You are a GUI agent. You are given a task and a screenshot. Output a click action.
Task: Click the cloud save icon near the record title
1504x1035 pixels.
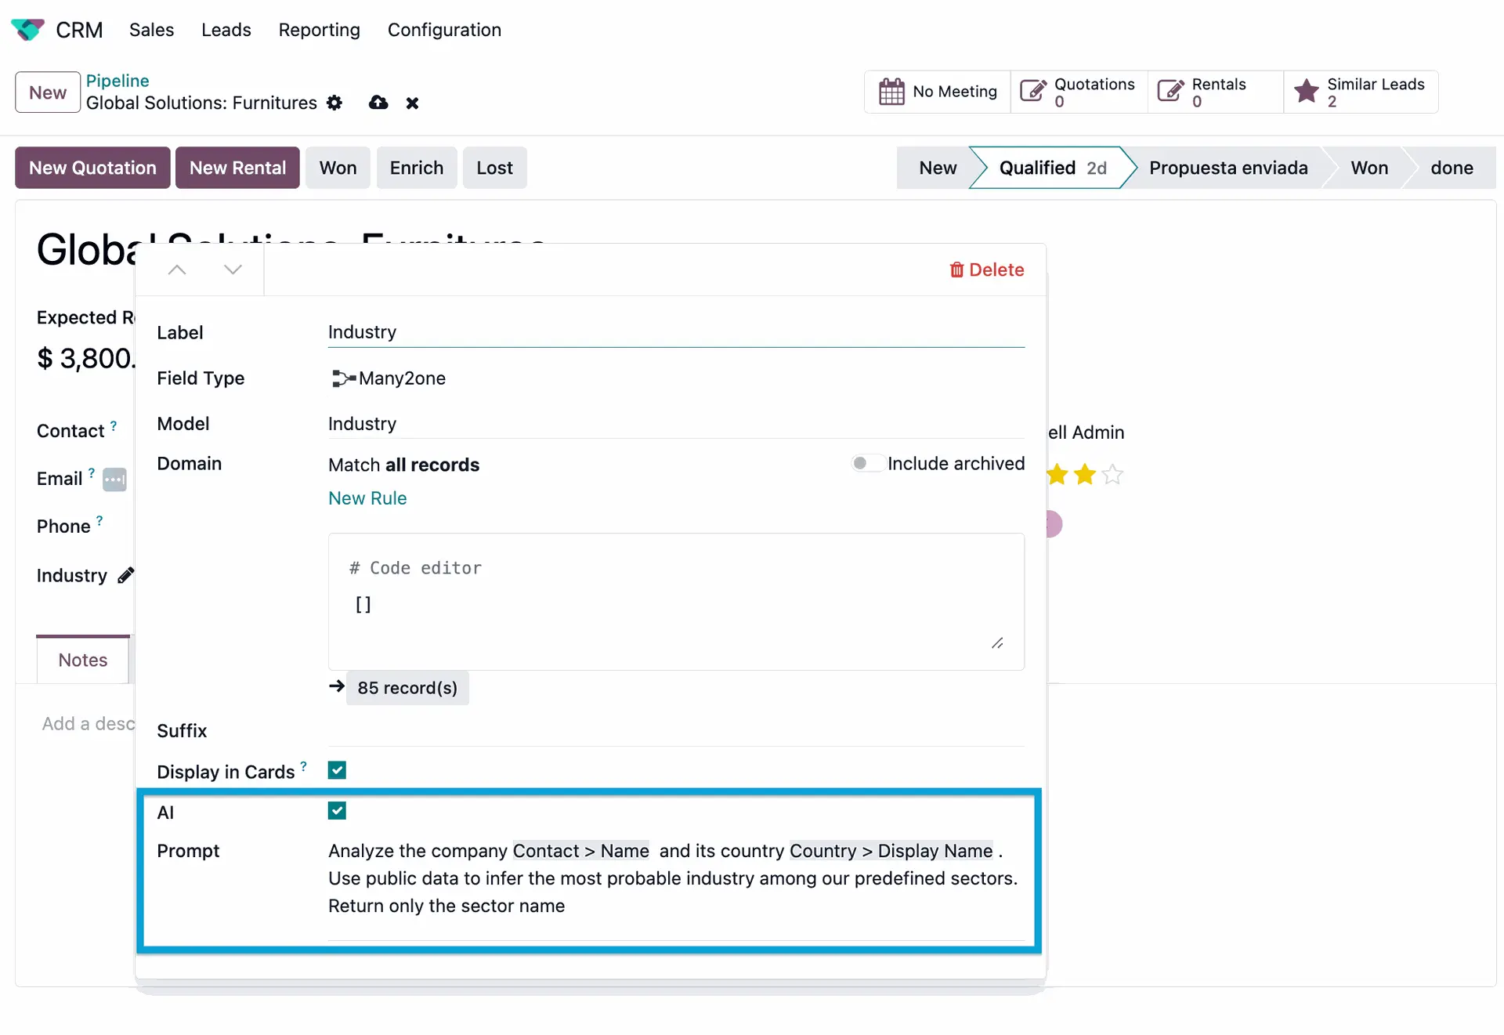[x=378, y=103]
